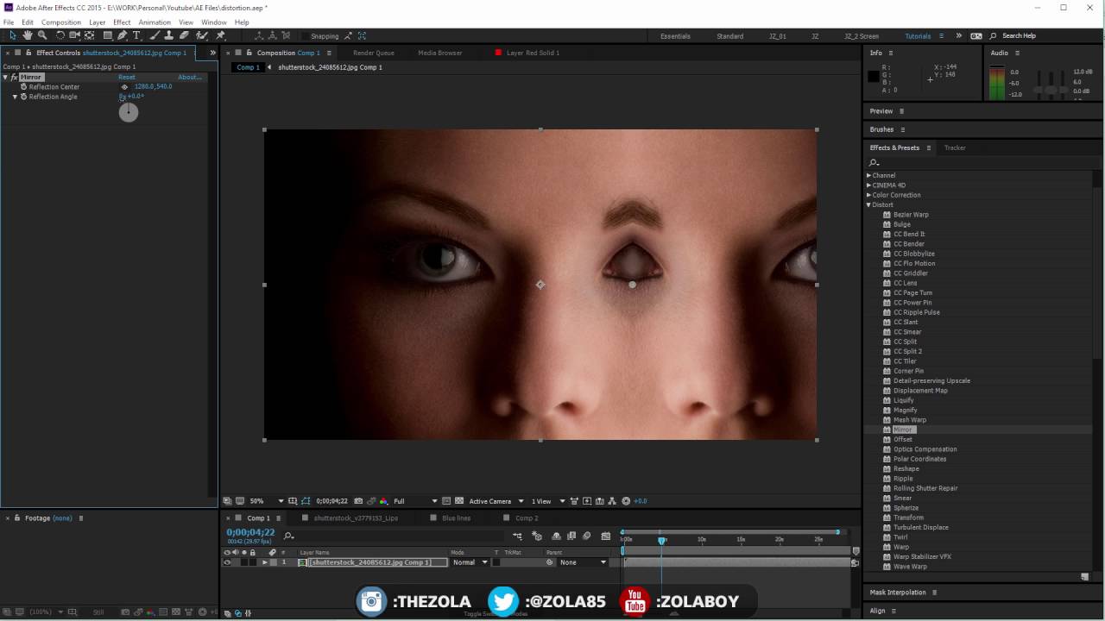Click the Reset Exposure icon
This screenshot has width=1105, height=621.
tap(626, 501)
